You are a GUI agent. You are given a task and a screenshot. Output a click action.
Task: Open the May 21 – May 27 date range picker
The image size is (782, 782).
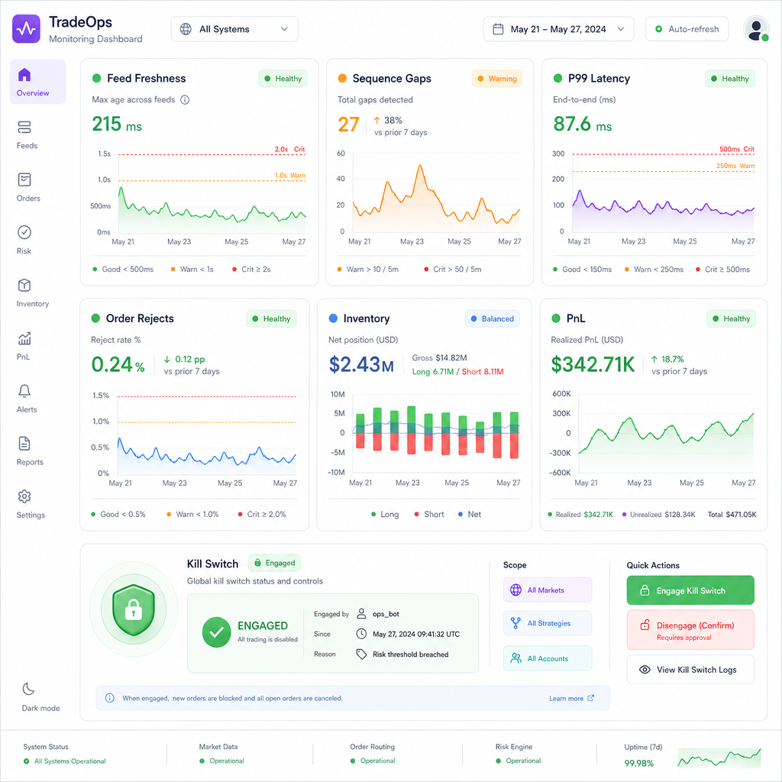558,29
